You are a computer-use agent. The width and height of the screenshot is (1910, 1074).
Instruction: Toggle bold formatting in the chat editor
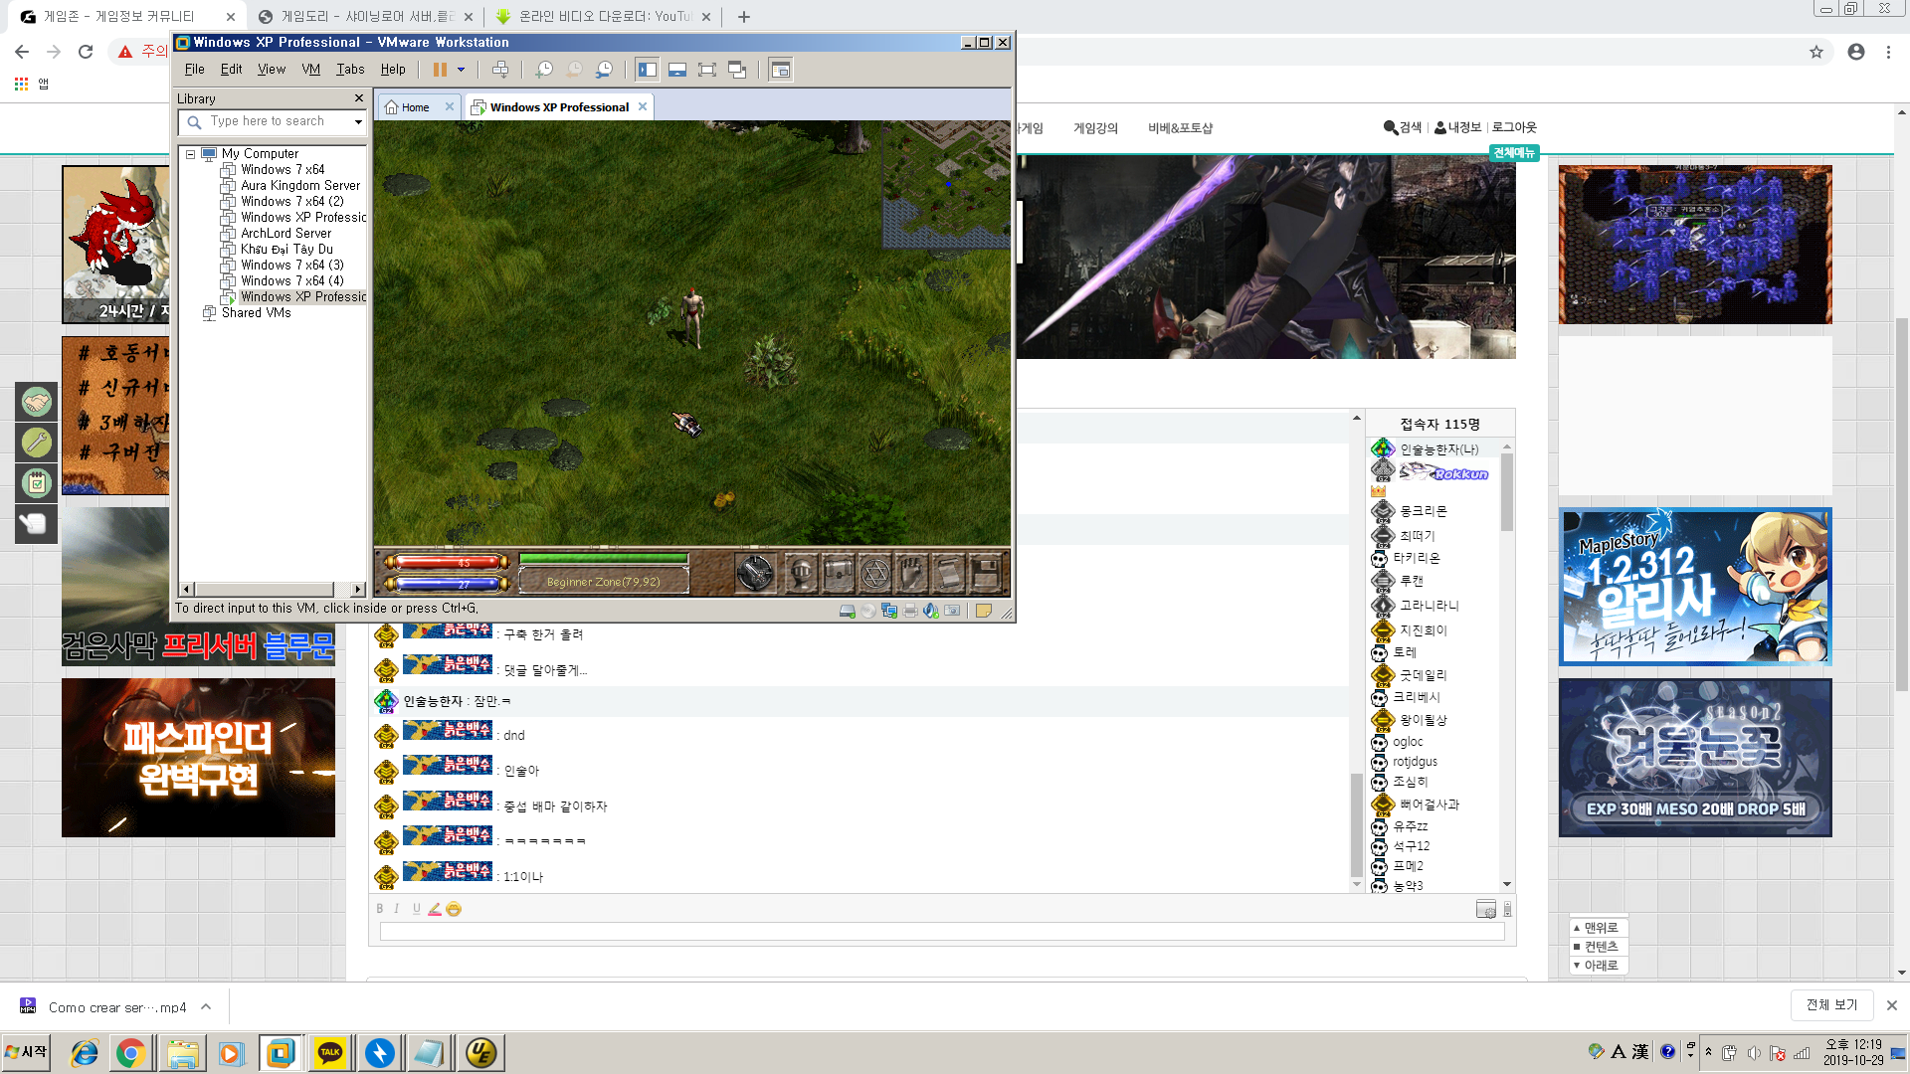click(x=379, y=909)
